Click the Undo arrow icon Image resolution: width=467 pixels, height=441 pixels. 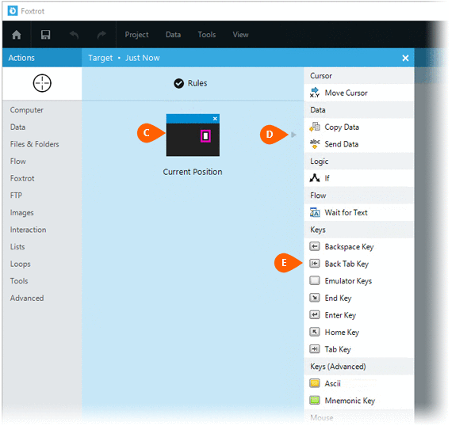[x=75, y=35]
